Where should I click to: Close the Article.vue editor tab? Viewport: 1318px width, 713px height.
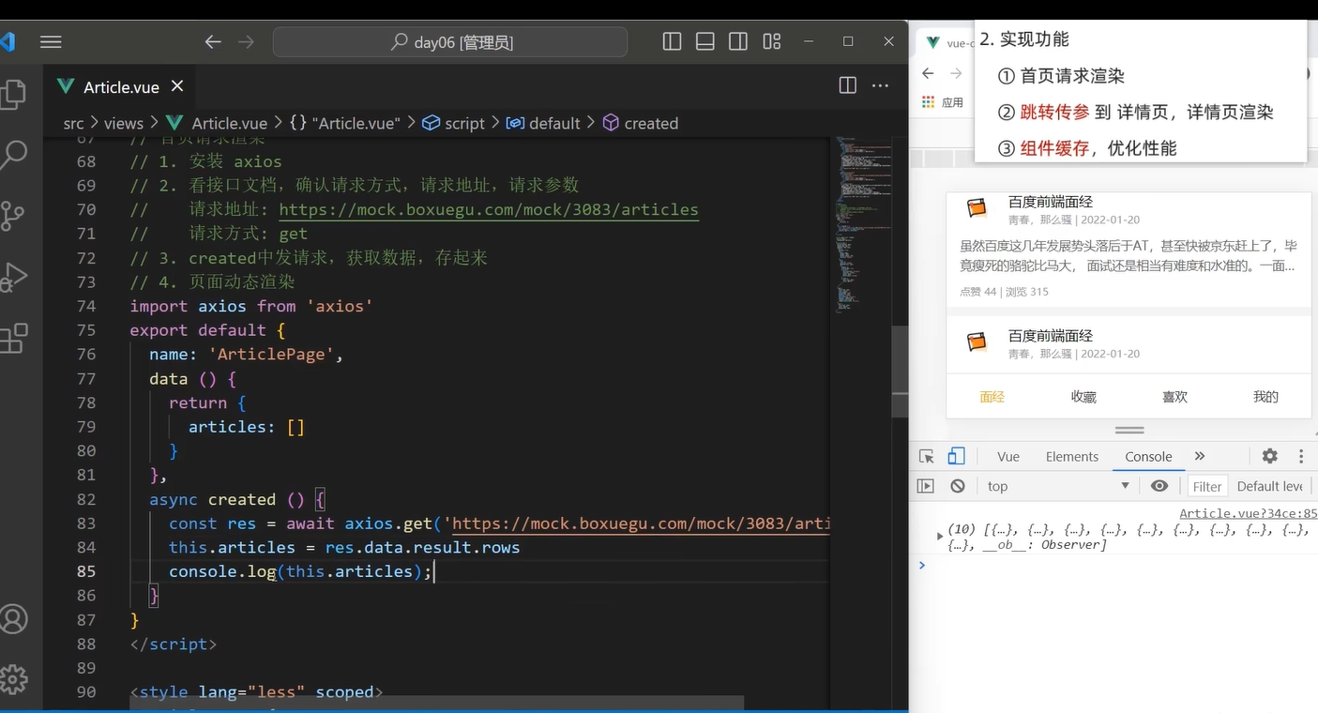point(177,86)
